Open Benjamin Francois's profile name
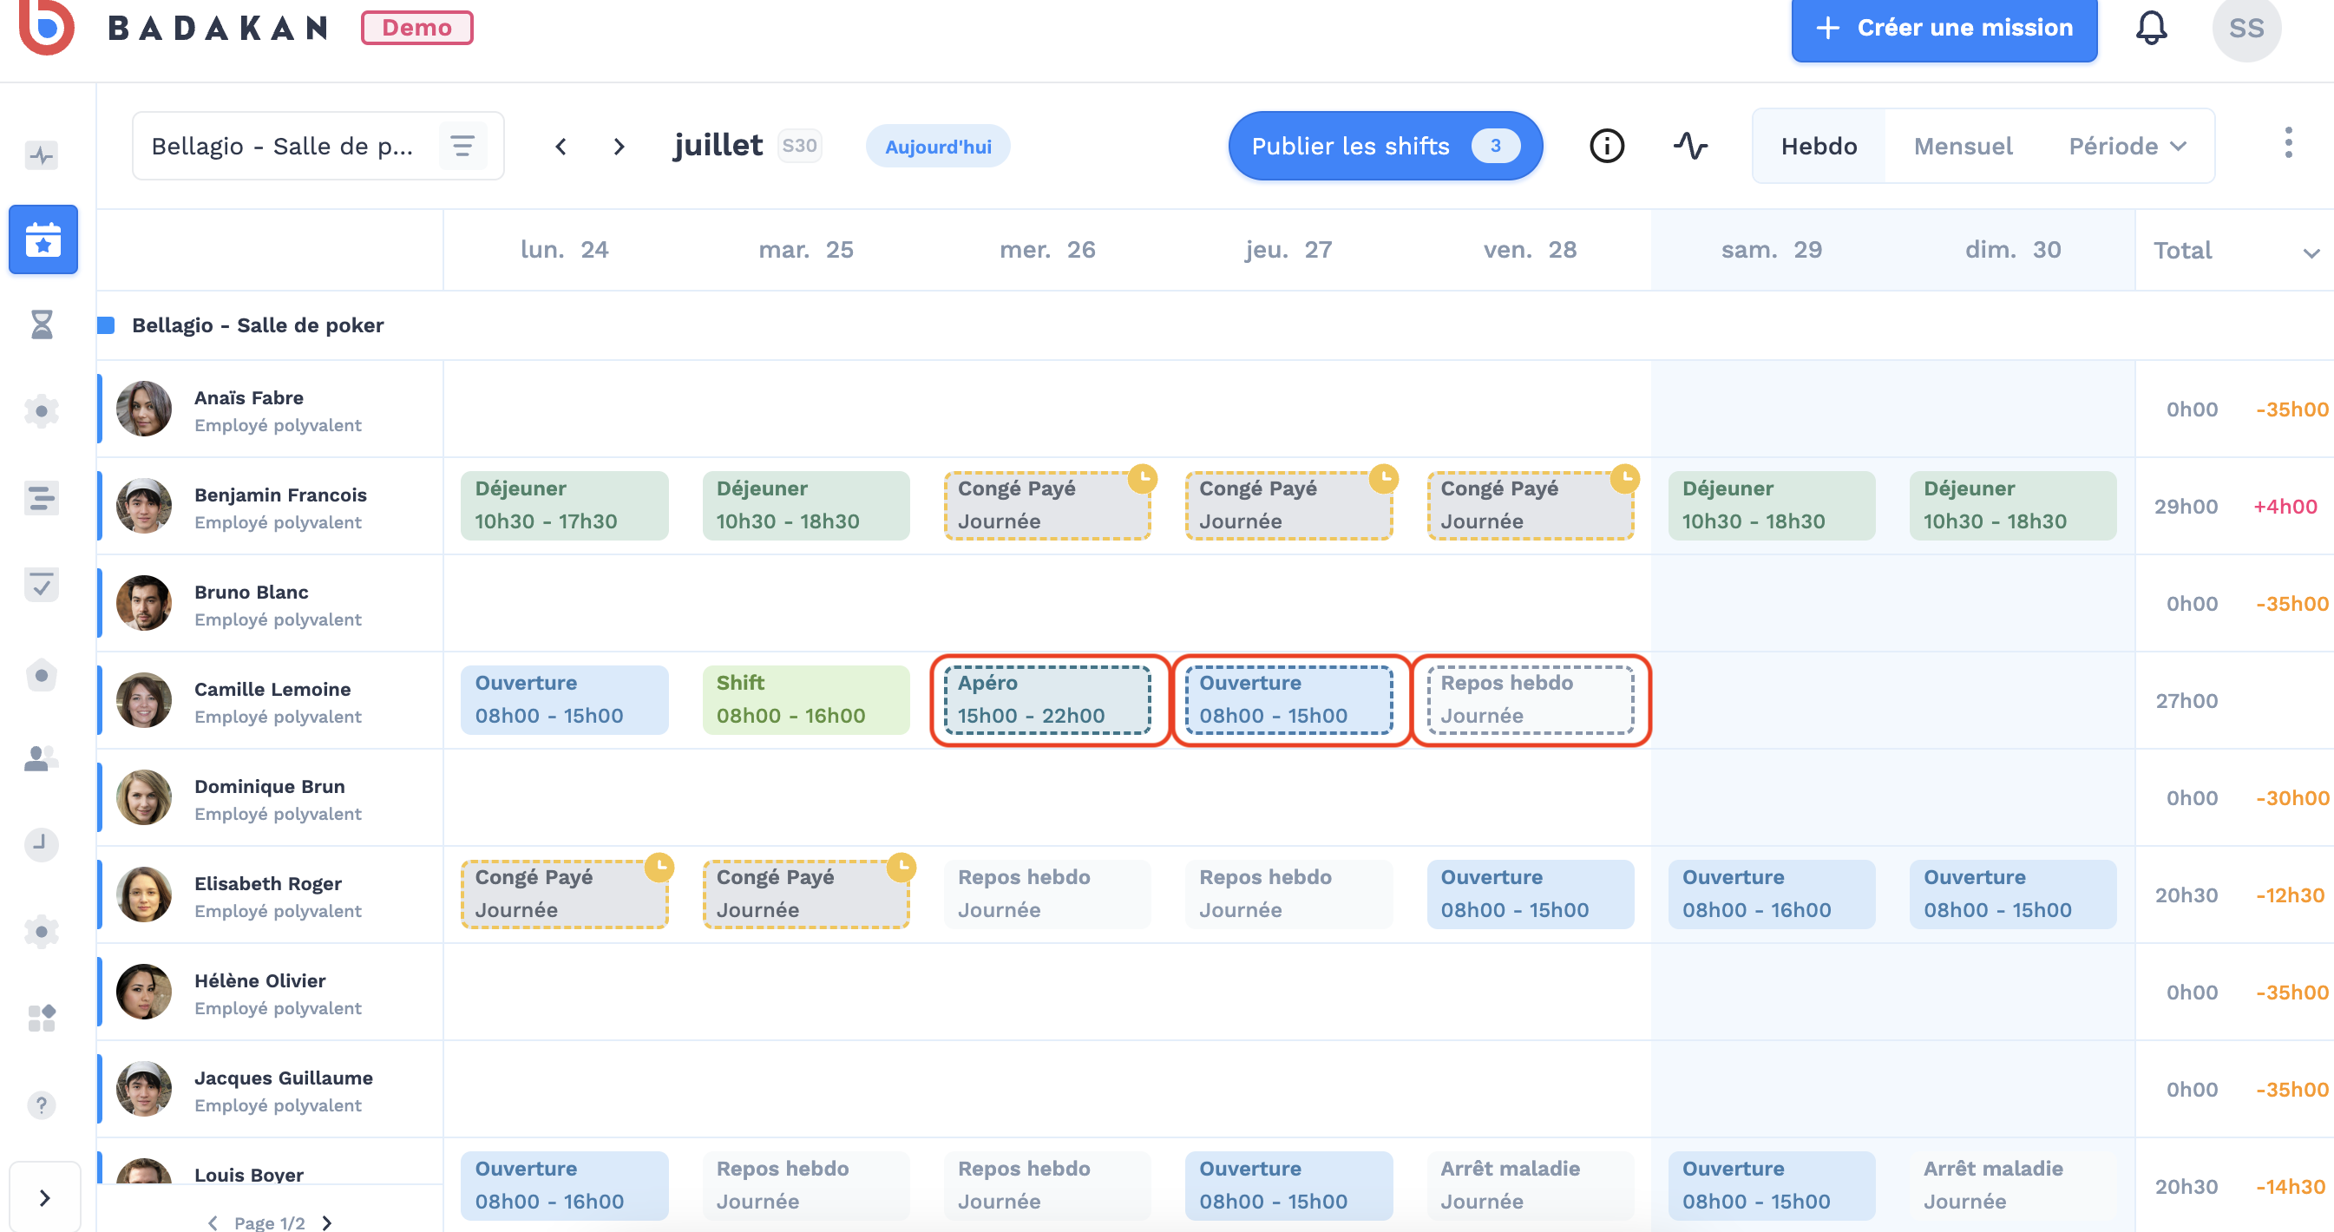 tap(280, 494)
